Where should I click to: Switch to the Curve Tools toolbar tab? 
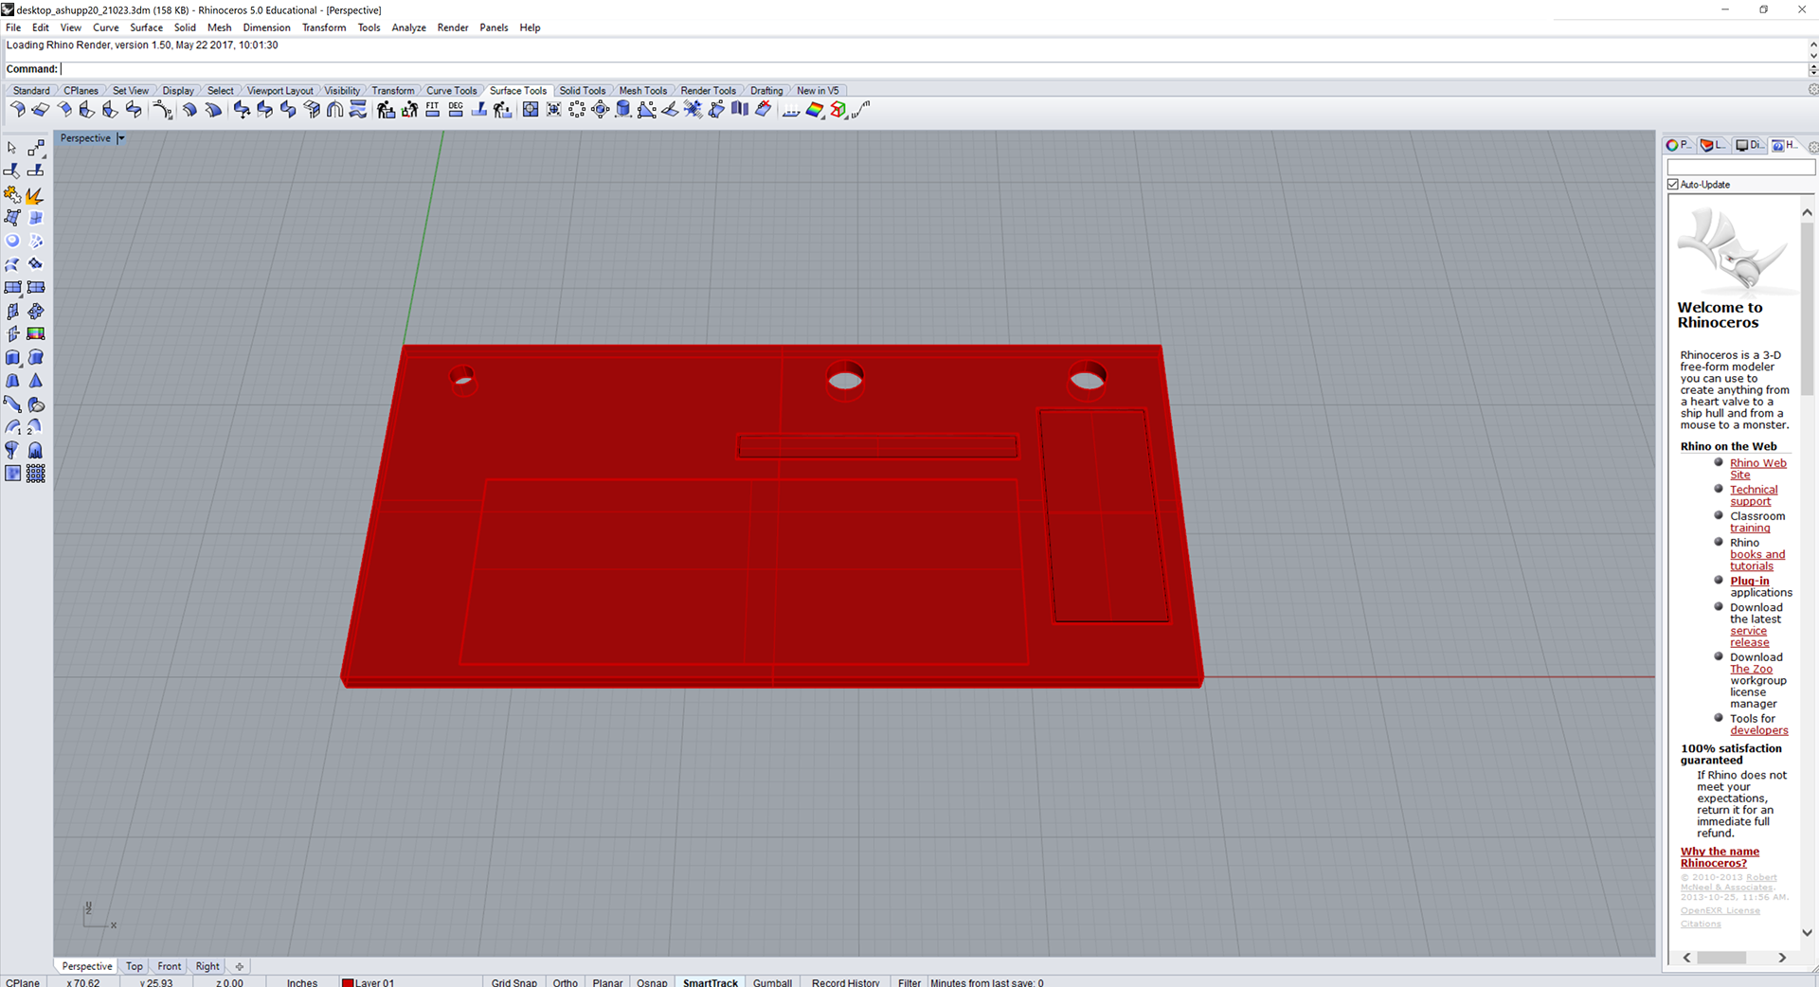pyautogui.click(x=451, y=91)
